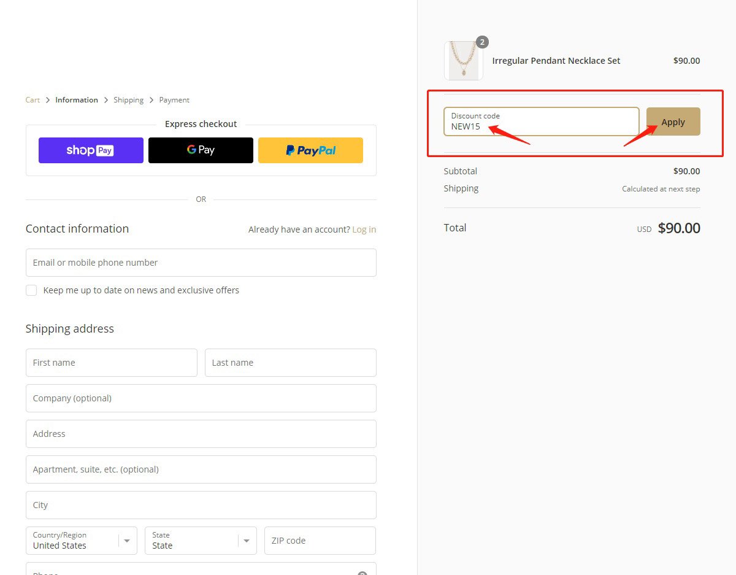This screenshot has width=736, height=575.
Task: Focus the Last name input
Action: coord(290,363)
